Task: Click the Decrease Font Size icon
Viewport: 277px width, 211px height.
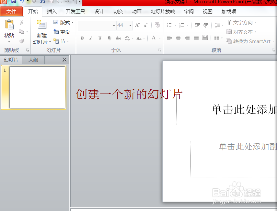Action: 145,25
